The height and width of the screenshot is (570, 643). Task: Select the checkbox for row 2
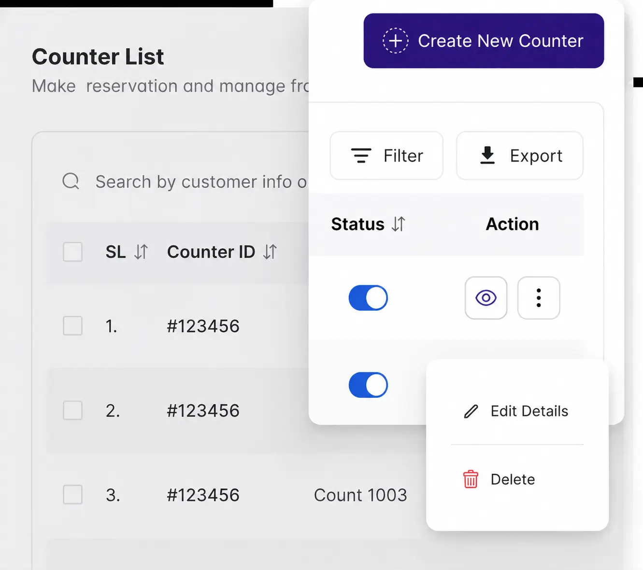pyautogui.click(x=72, y=410)
